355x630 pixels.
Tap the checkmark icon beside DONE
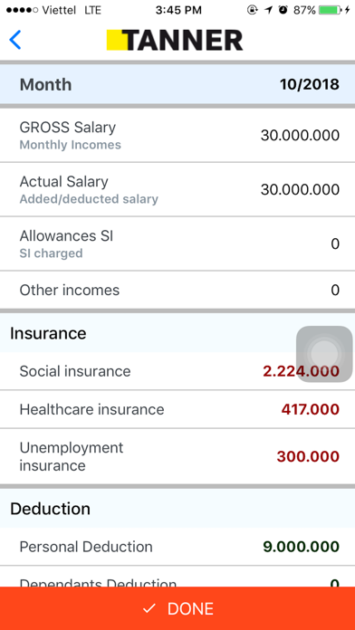149,608
